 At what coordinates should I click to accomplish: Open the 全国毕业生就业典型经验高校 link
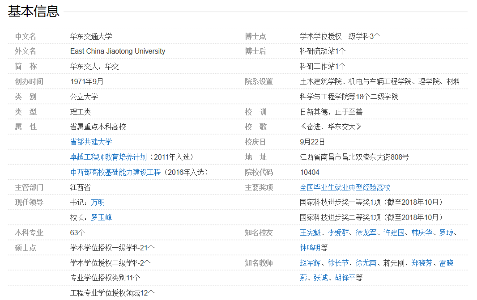click(x=345, y=187)
